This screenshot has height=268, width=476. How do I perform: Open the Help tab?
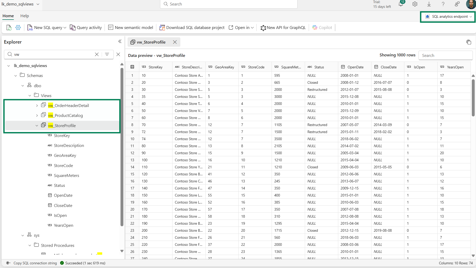[x=25, y=16]
